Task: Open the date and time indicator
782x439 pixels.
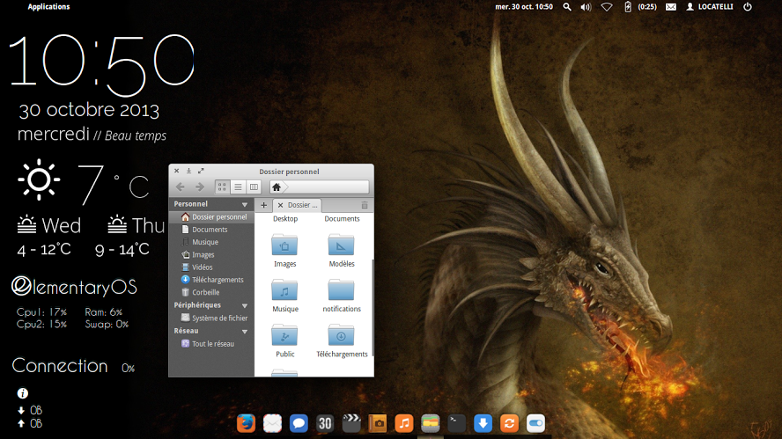Action: pyautogui.click(x=524, y=6)
